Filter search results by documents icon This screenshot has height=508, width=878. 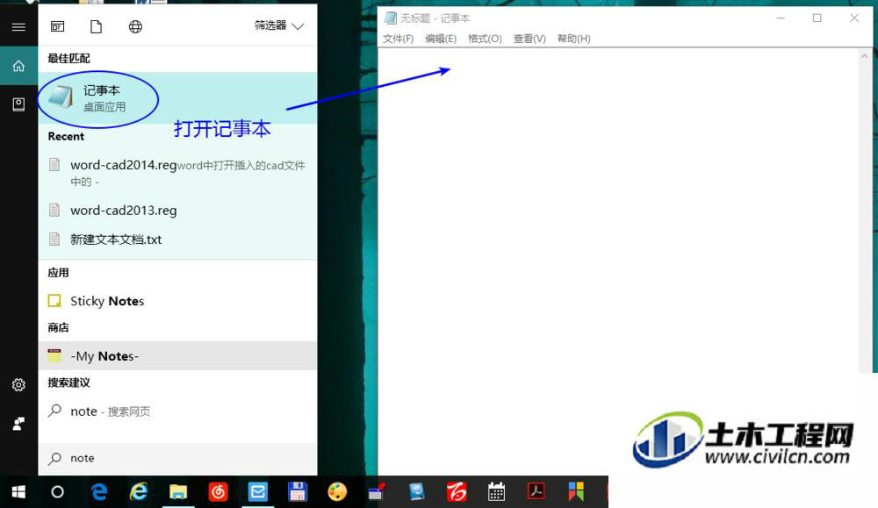(97, 26)
